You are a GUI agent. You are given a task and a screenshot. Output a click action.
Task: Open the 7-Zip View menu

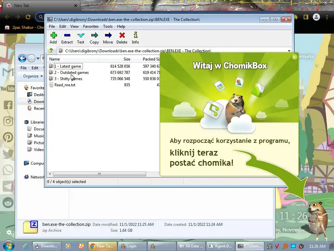pyautogui.click(x=74, y=26)
